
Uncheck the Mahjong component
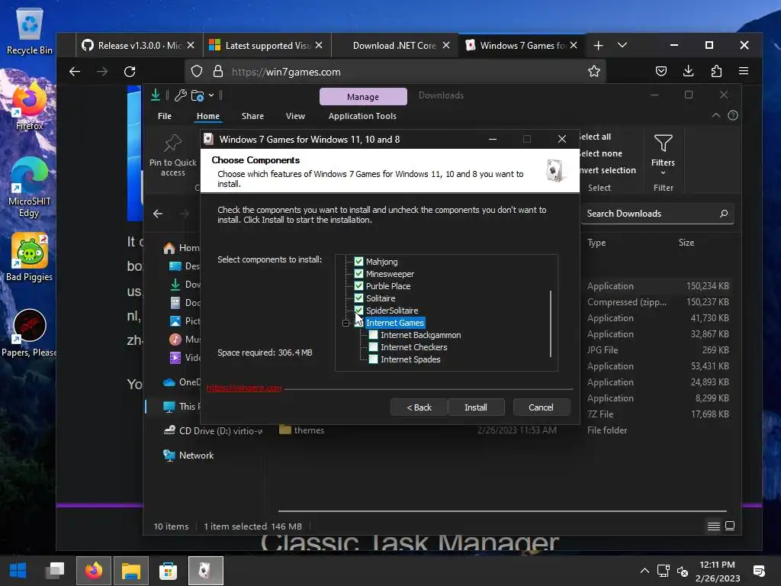(x=358, y=262)
